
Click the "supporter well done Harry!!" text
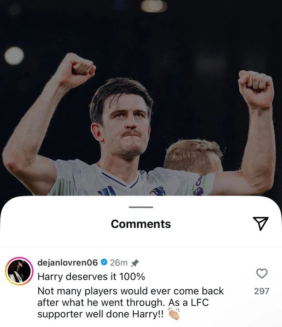point(100,314)
